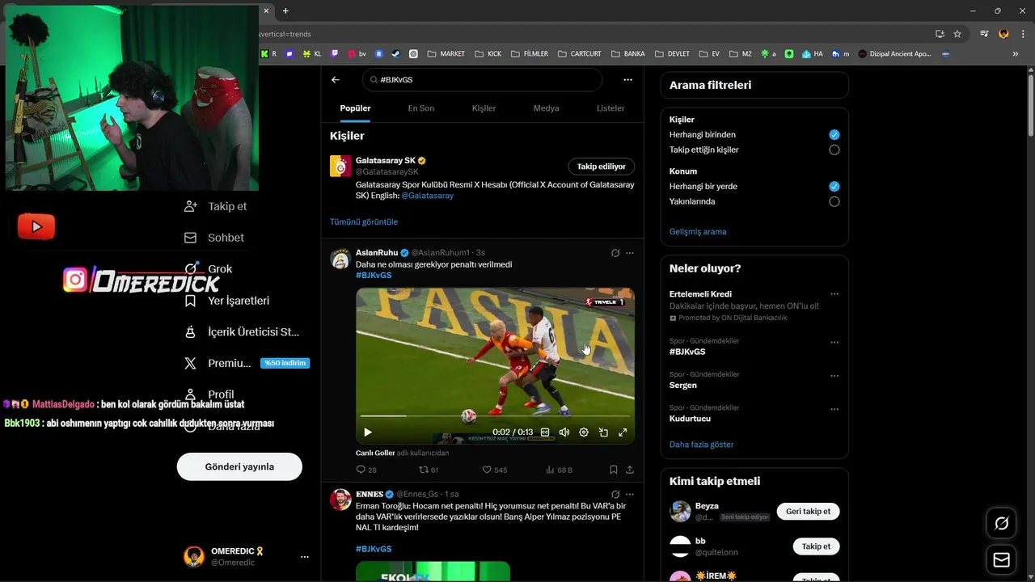Open Grok icon on AslanRuhu post

coord(615,253)
